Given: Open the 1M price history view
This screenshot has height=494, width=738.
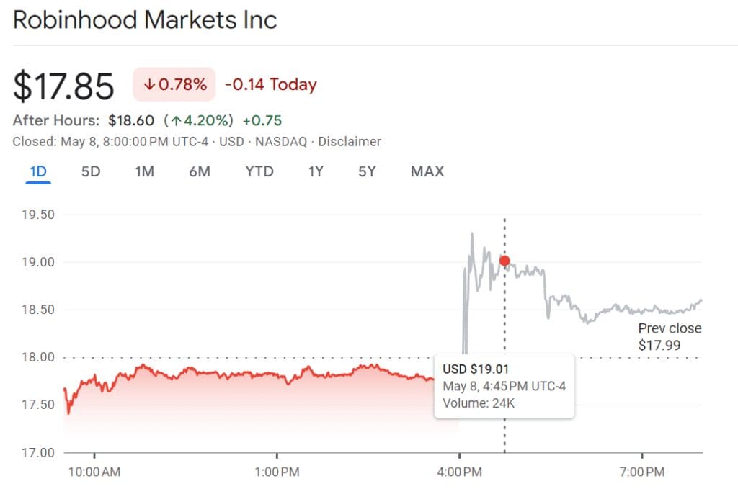Looking at the screenshot, I should click(144, 171).
